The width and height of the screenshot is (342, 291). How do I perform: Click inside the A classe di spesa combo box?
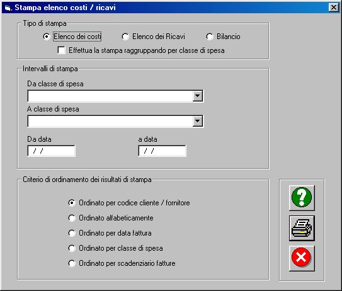(x=110, y=121)
